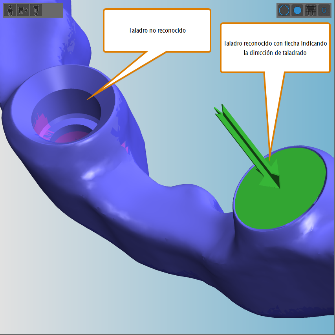This screenshot has height=335, width=335.
Task: Click the unrecognized drill hole in the model
Action: (66, 115)
